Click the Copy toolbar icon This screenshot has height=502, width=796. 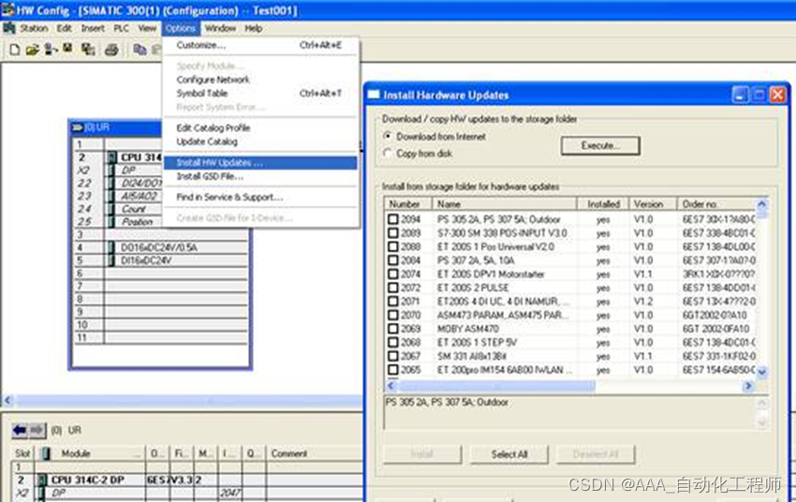(140, 50)
